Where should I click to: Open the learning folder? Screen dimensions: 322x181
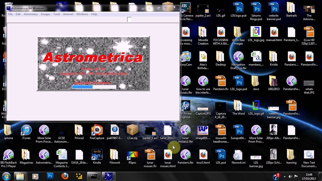[291, 157]
